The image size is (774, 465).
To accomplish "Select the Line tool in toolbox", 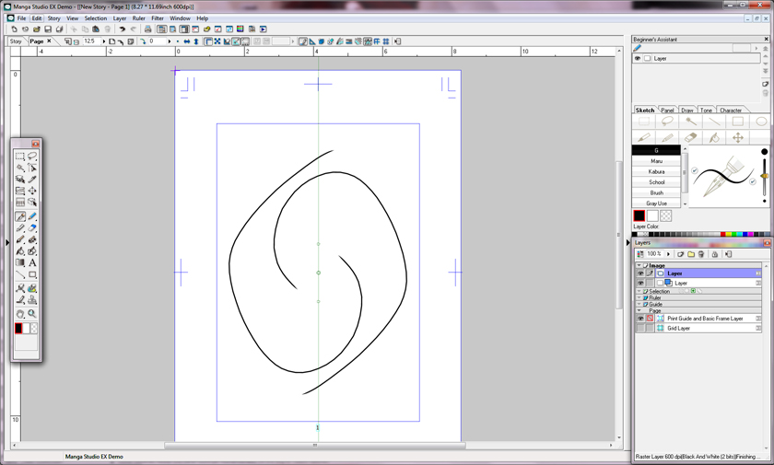I will (x=20, y=274).
